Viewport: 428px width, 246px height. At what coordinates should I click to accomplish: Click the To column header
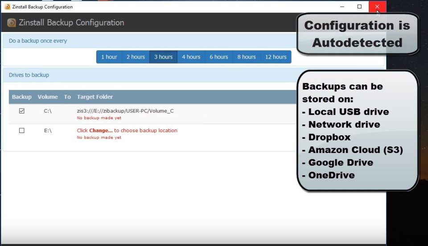pyautogui.click(x=67, y=97)
